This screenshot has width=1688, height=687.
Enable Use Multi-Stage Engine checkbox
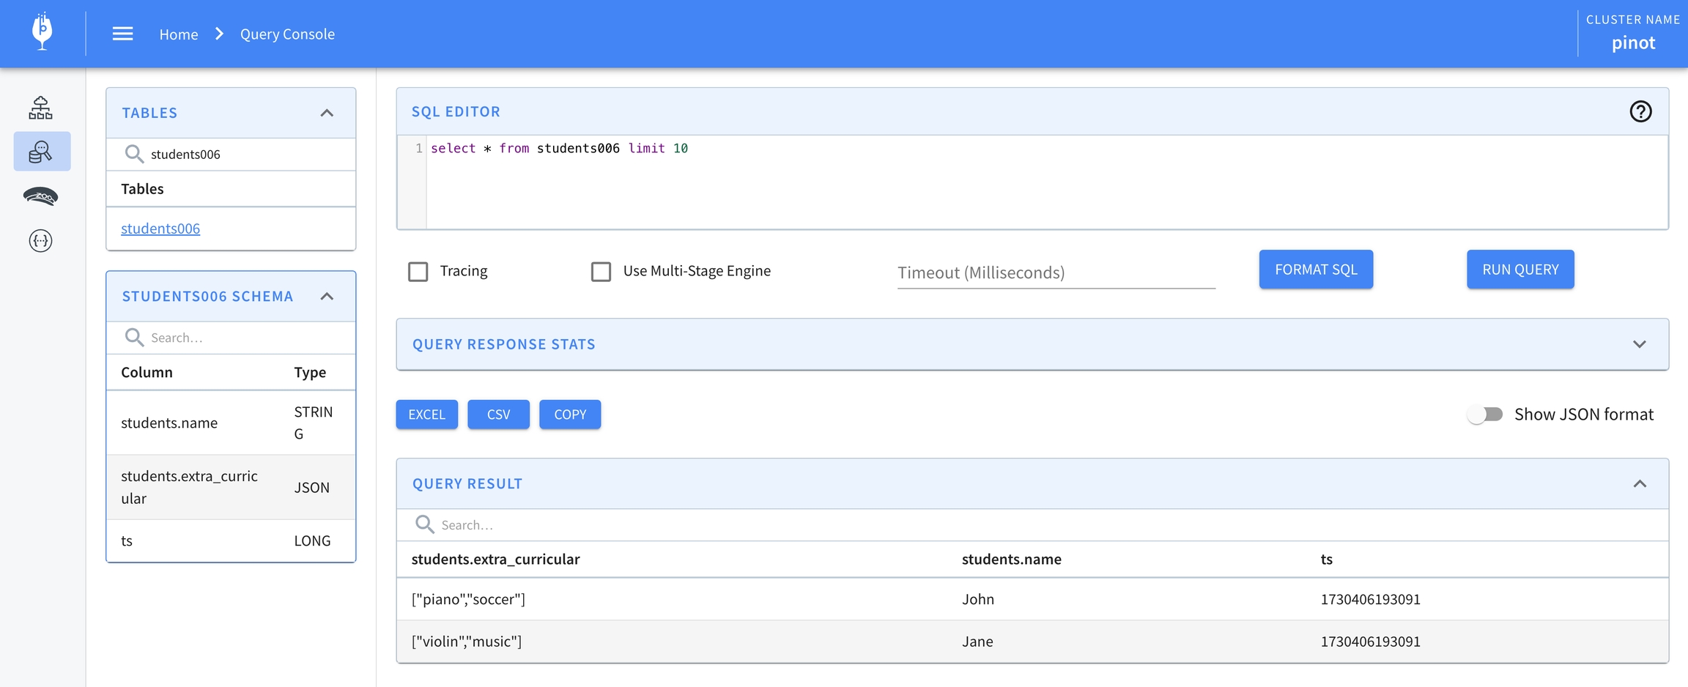coord(601,272)
